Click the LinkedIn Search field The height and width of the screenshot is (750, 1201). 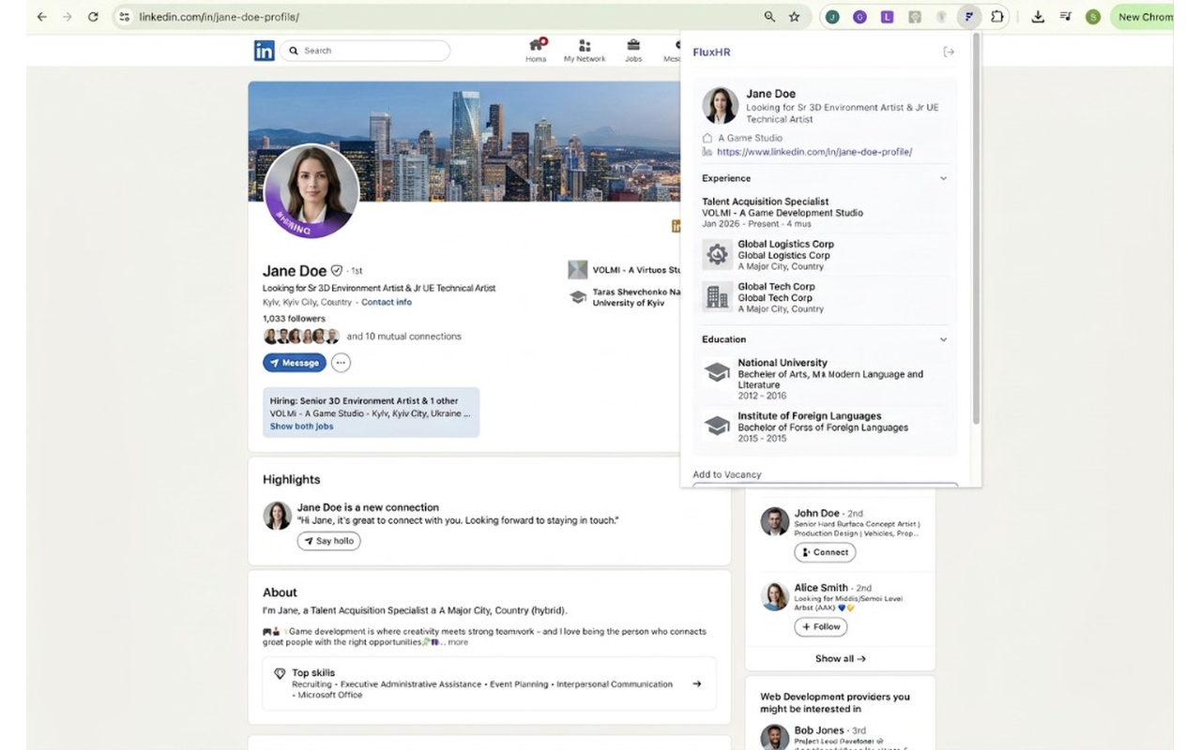pyautogui.click(x=365, y=51)
